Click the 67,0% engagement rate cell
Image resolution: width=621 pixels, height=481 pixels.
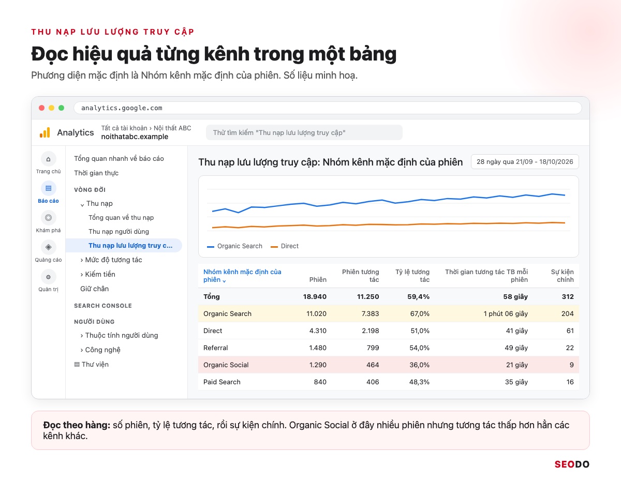point(420,313)
